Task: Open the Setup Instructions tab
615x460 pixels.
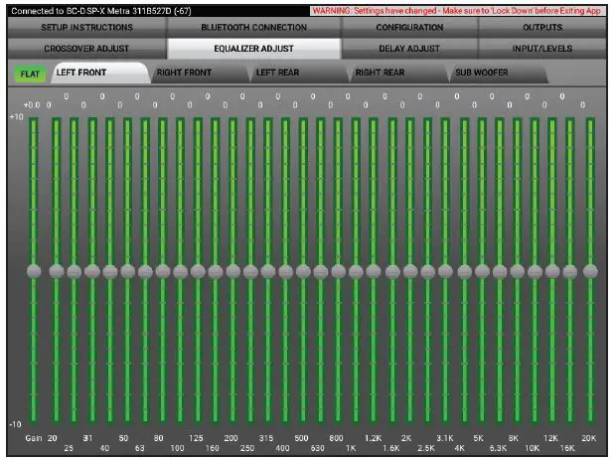Action: click(x=86, y=27)
